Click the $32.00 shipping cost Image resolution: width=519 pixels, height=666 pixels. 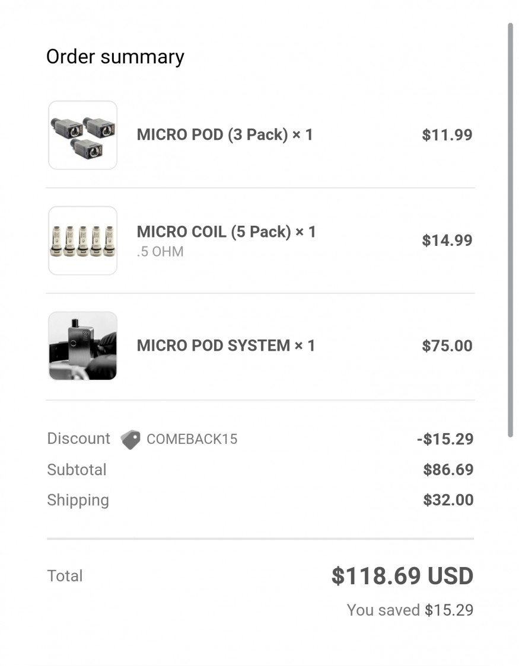[448, 501]
